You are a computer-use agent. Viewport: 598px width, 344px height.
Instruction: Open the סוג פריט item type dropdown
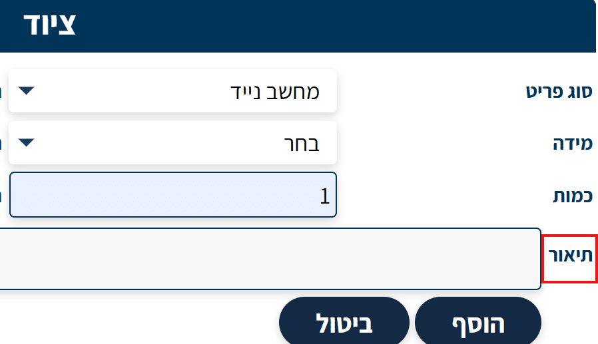[172, 91]
